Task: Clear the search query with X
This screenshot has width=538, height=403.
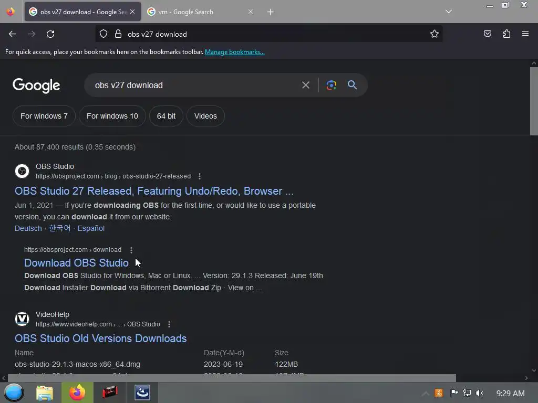Action: coord(306,85)
